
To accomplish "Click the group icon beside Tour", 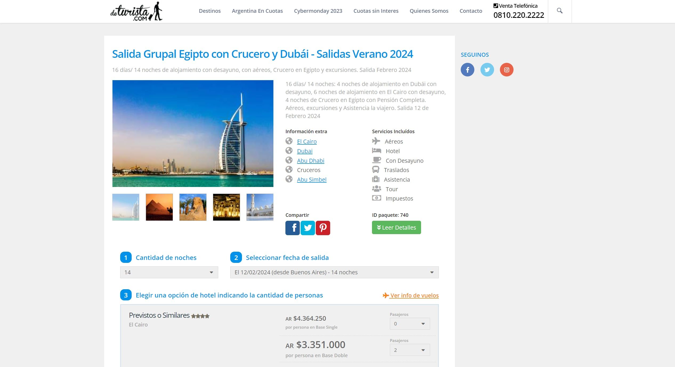I will tap(377, 189).
